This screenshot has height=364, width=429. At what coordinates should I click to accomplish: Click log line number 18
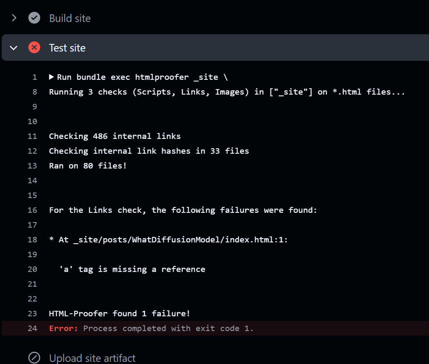click(x=32, y=240)
